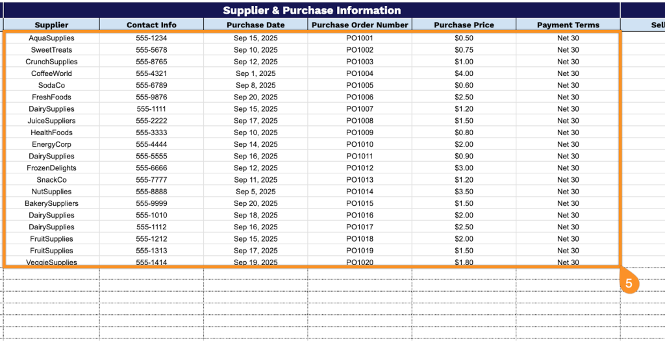Select the Sep 5, 2025 purchase date cell

pyautogui.click(x=255, y=192)
